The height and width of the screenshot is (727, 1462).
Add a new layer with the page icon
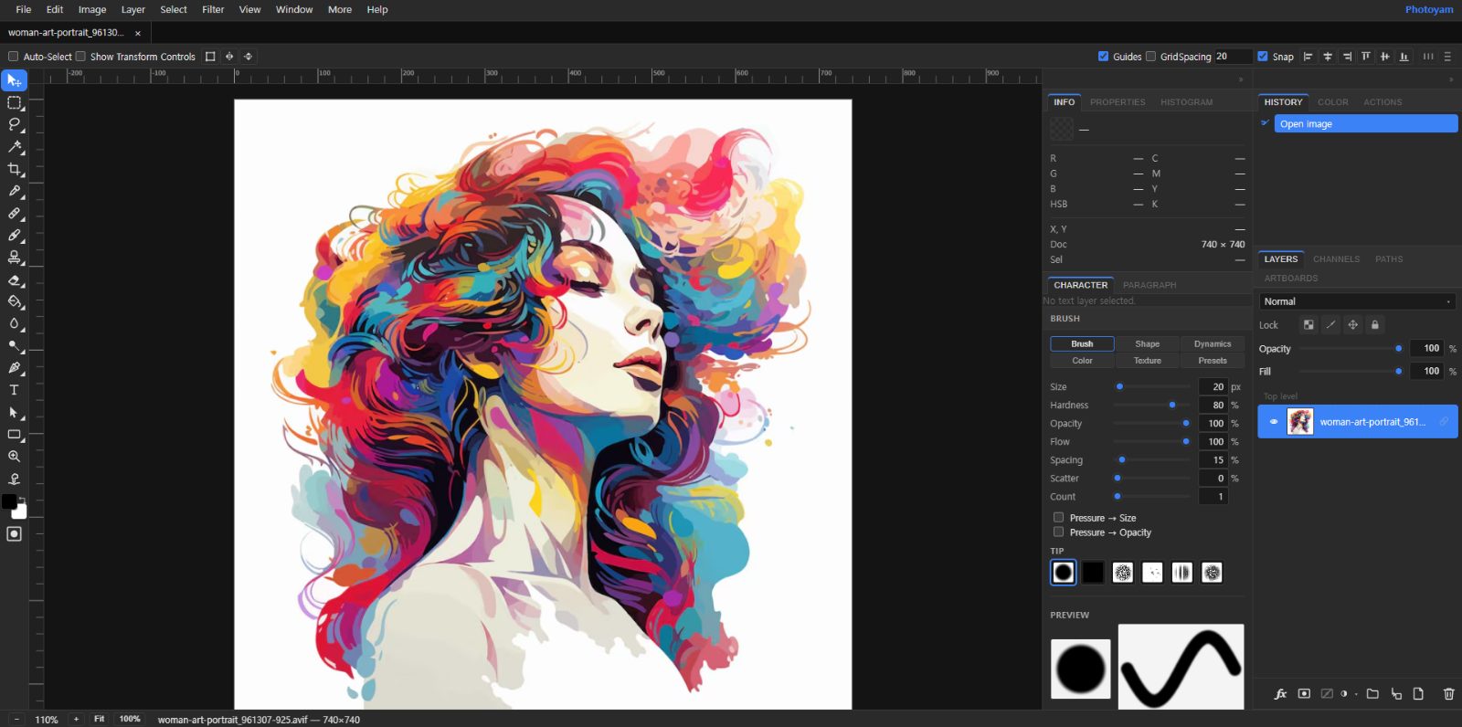click(1418, 694)
